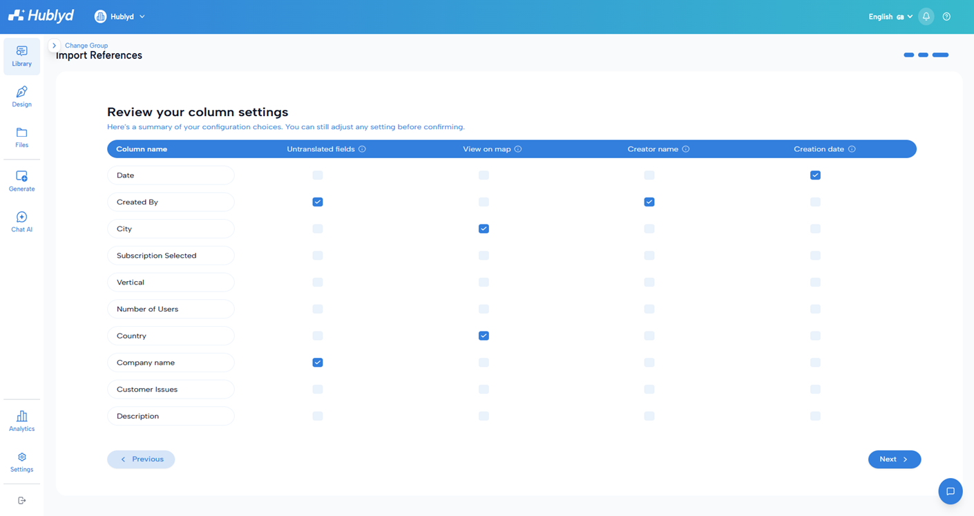
Task: Go back with the Previous button
Action: pos(141,459)
